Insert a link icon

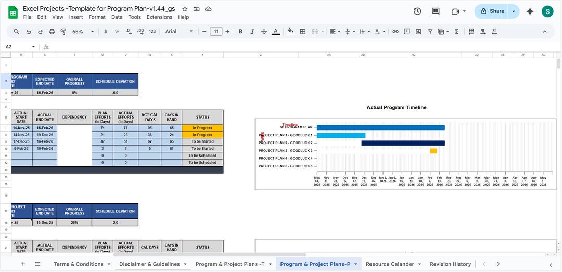pyautogui.click(x=395, y=32)
